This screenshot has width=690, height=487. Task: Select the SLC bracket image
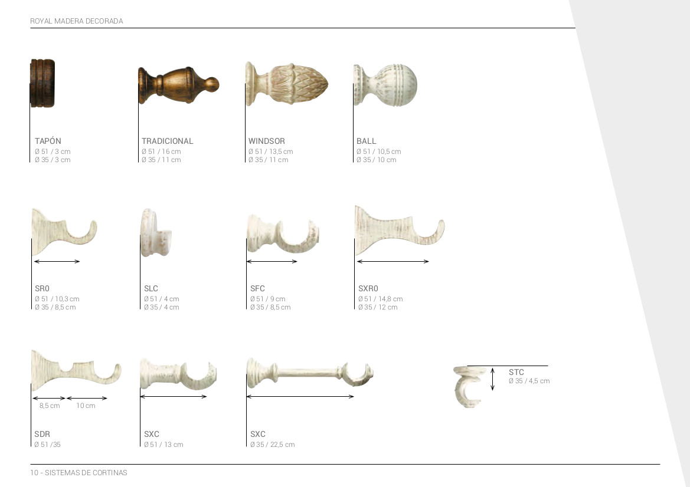coord(156,232)
